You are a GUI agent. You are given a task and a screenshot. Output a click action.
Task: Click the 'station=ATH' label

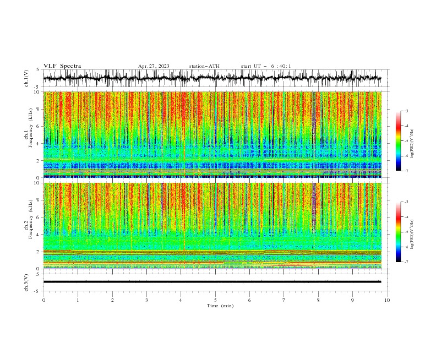pos(204,66)
